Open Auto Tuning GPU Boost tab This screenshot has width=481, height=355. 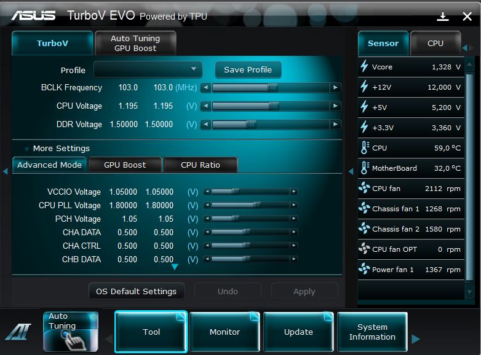click(x=135, y=43)
